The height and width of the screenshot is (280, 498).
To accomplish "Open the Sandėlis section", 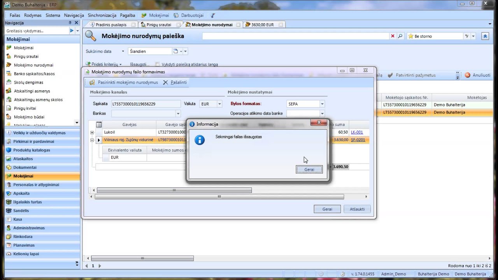I will click(42, 210).
